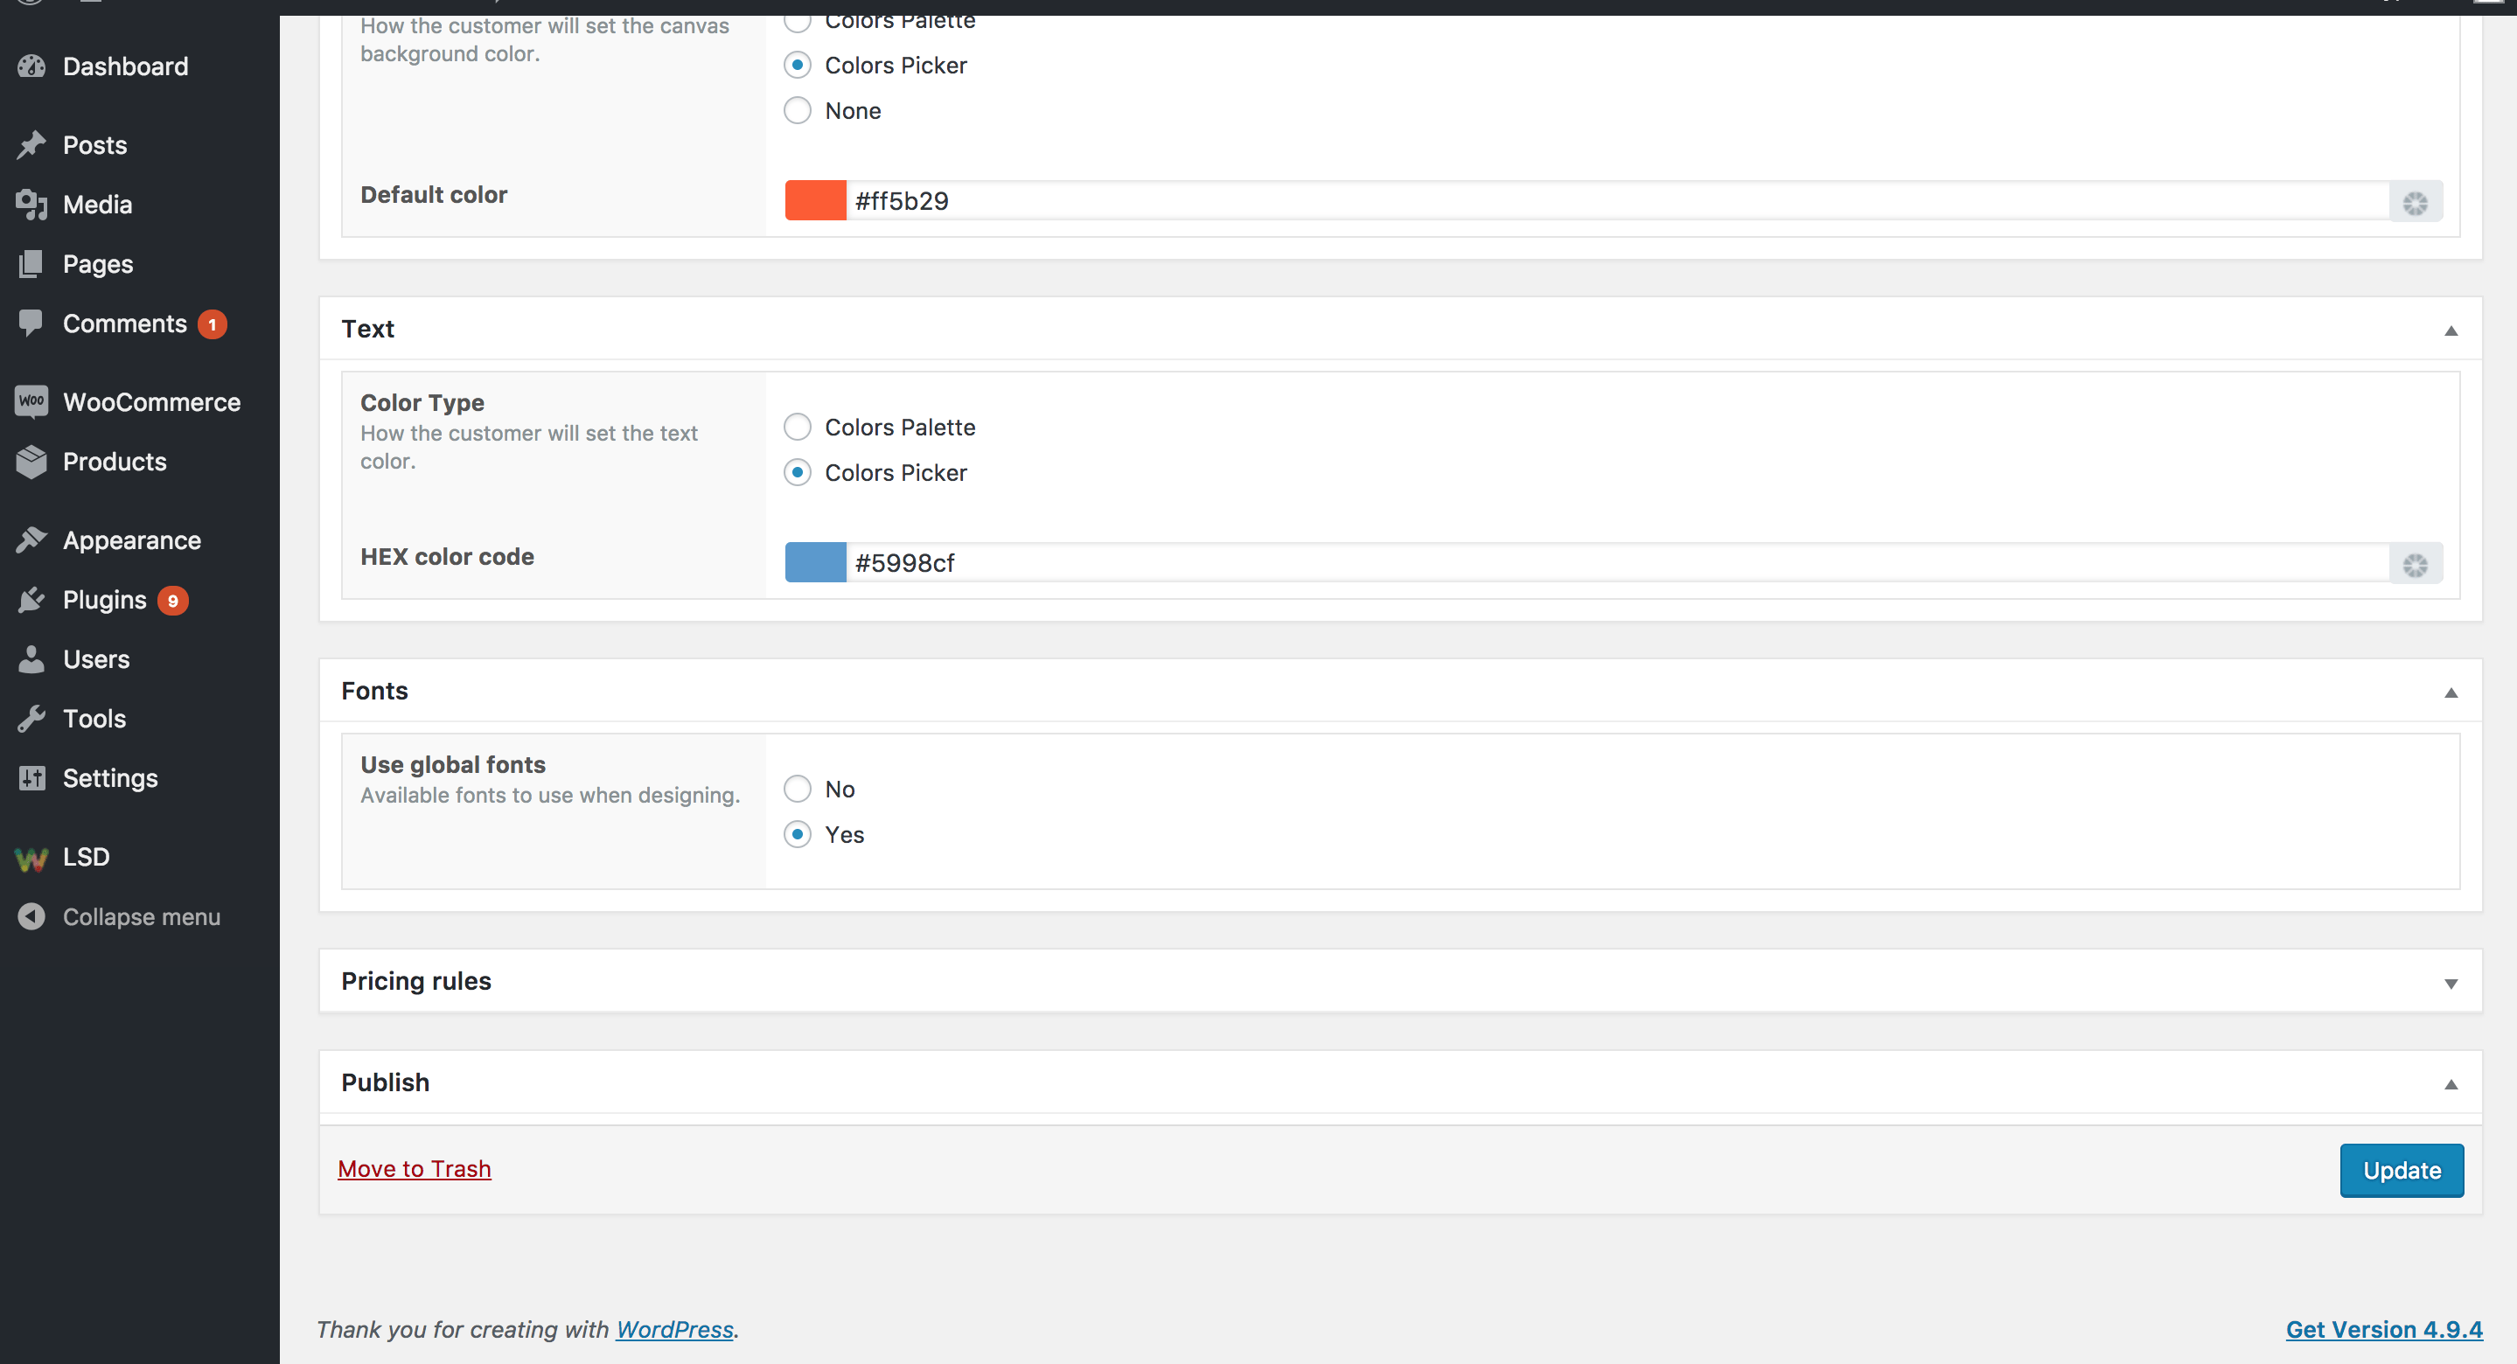Click the Users person icon

[31, 659]
